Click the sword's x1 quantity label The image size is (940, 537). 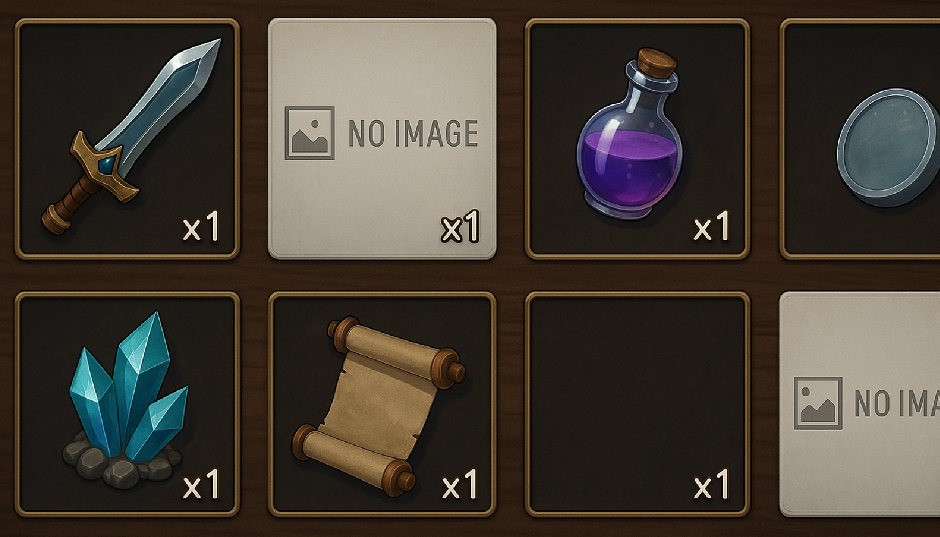(201, 227)
